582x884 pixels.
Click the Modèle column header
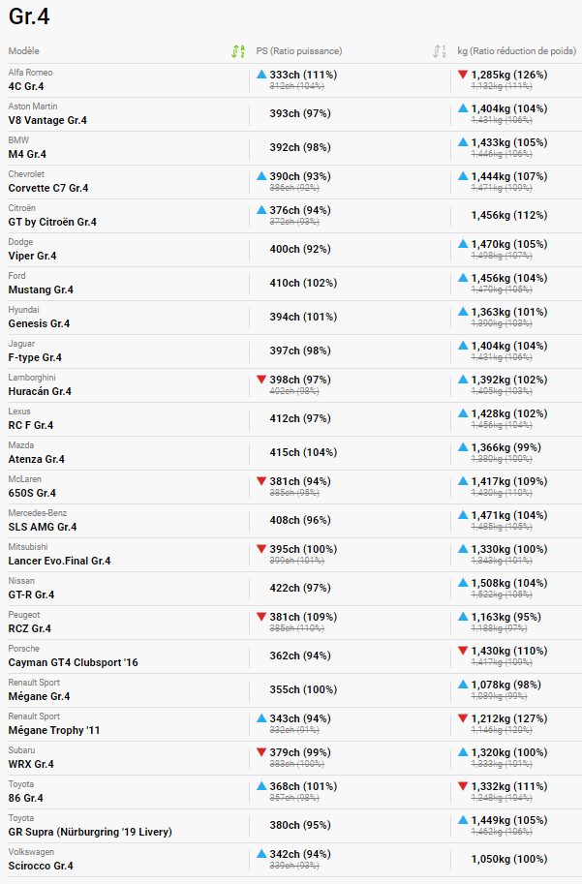point(24,51)
